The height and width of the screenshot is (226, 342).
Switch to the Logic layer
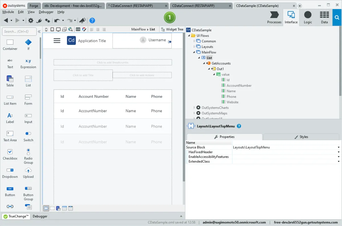click(x=308, y=18)
